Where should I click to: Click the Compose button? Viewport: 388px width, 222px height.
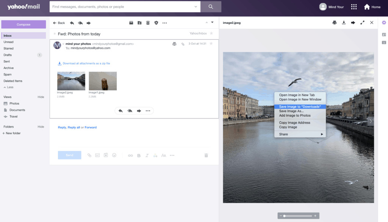point(23,25)
